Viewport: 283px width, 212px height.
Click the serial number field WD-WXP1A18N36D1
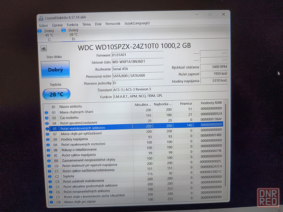coord(138,62)
